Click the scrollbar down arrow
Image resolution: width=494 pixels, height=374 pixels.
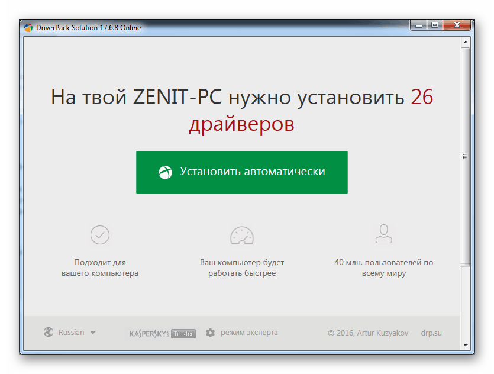(466, 344)
